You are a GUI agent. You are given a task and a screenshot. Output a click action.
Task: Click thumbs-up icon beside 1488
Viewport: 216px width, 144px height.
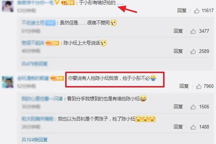193,127
